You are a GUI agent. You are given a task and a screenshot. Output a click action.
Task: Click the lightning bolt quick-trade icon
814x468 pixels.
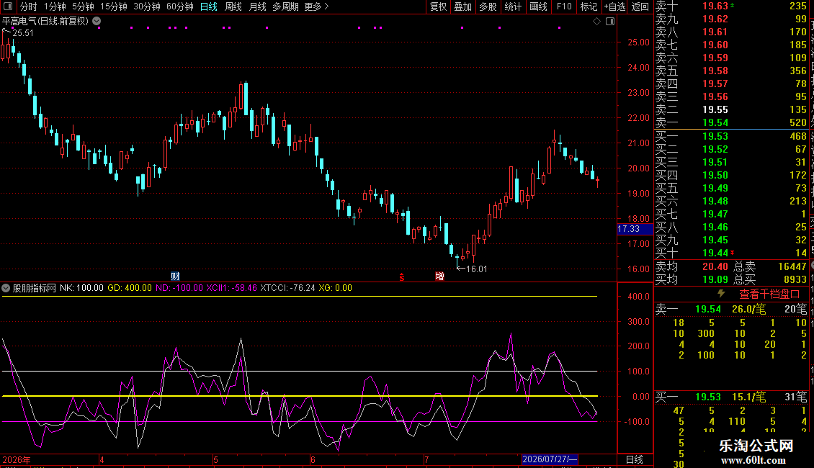tap(721, 294)
